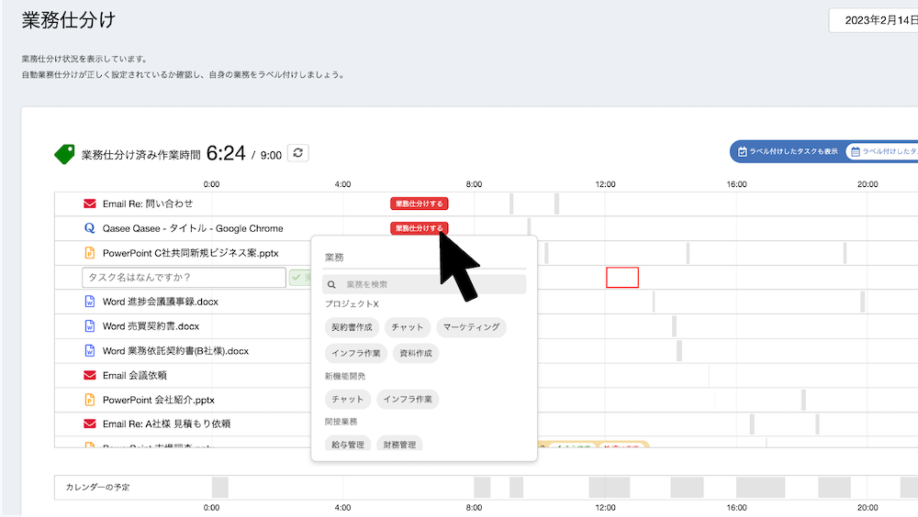Click the red mail icon for 問い合わせ

pos(90,203)
